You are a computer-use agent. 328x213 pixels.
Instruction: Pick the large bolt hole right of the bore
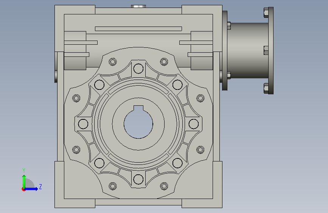(x=193, y=124)
